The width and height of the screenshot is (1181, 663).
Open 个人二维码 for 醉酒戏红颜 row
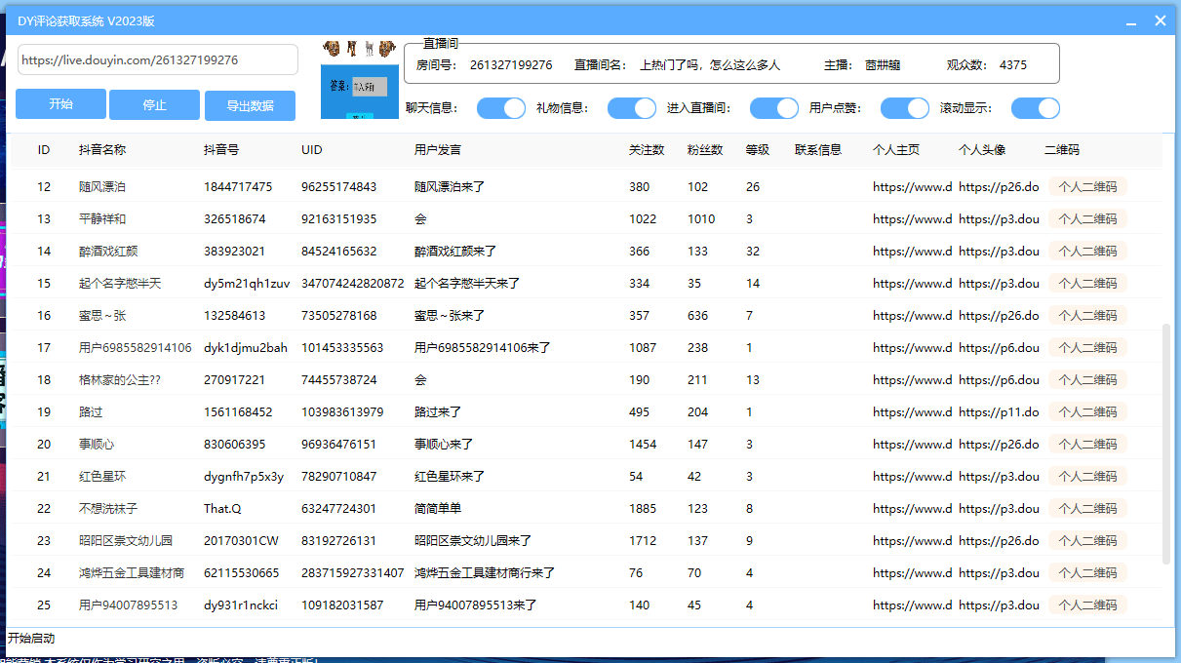point(1087,251)
